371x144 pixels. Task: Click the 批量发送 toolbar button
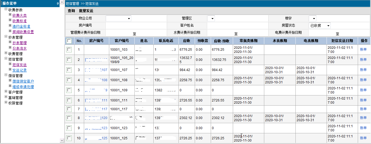(86, 11)
